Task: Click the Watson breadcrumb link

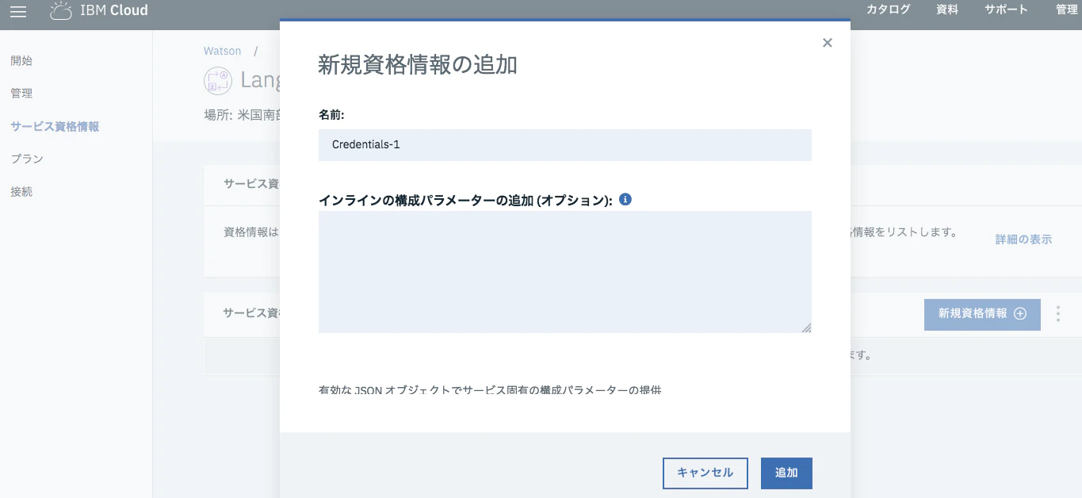Action: coord(222,51)
